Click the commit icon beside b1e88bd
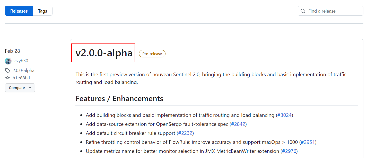 [x=8, y=78]
